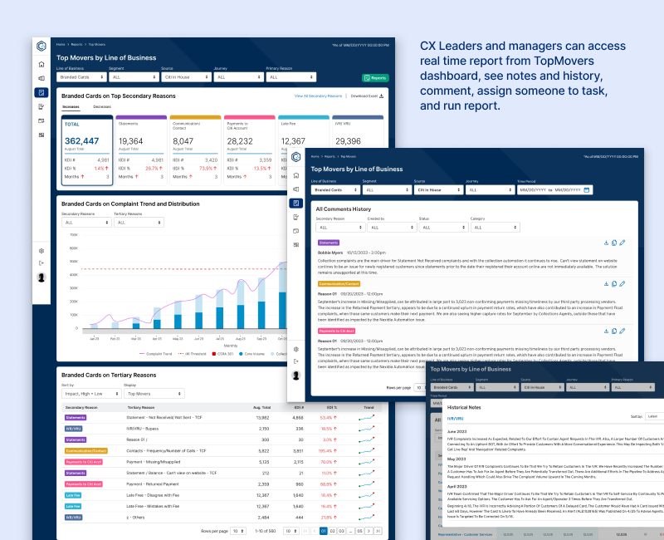Click Communication/Contact tag in Tertiary Reasons table

coord(86,451)
